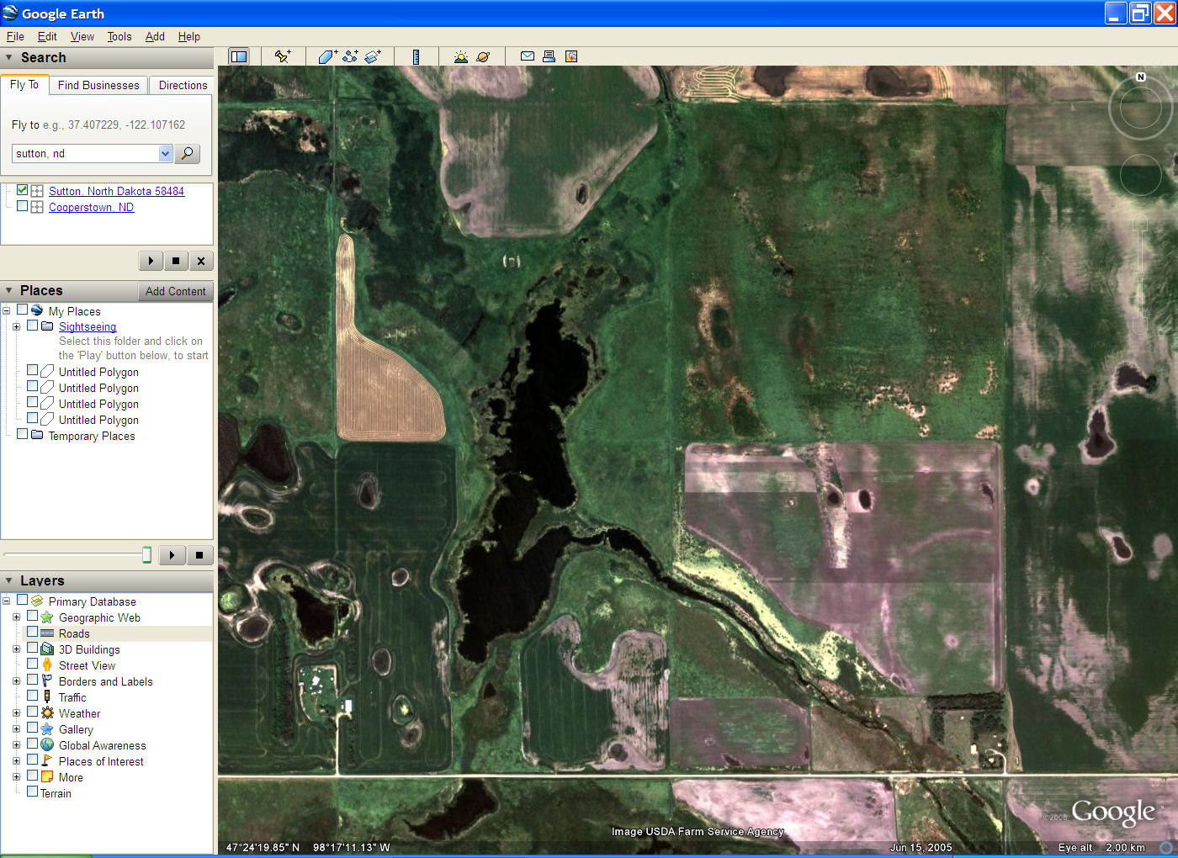Image resolution: width=1178 pixels, height=858 pixels.
Task: Play the search results tour
Action: tap(151, 261)
